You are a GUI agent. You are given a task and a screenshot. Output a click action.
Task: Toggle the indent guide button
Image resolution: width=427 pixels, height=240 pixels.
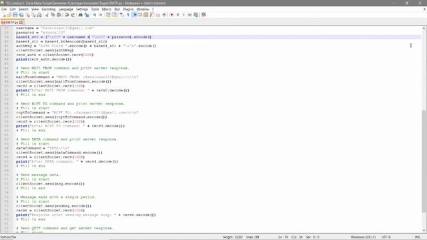tap(134, 15)
